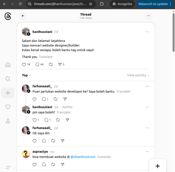Open more options for farhanaaali_'s first reply
The height and width of the screenshot is (172, 175).
[147, 86]
